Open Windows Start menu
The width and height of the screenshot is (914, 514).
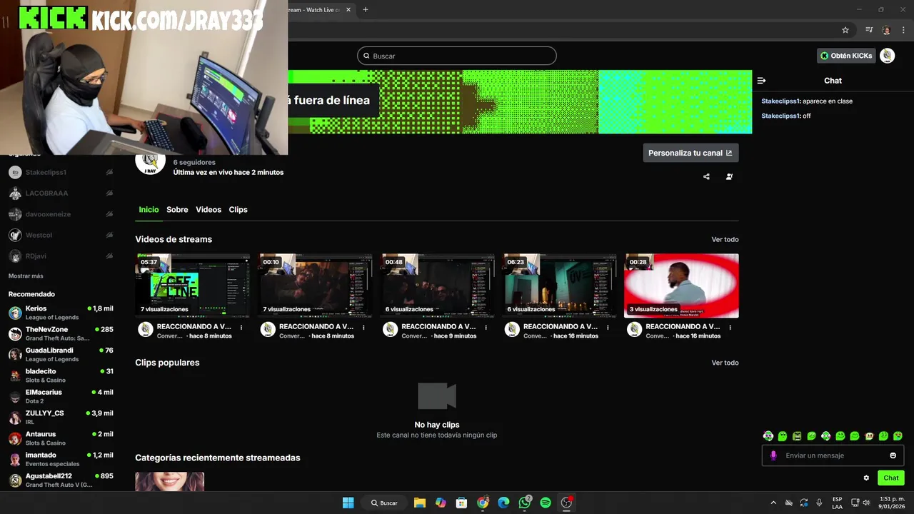click(348, 503)
